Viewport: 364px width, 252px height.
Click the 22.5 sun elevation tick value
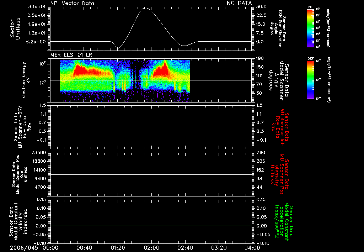(x=261, y=15)
